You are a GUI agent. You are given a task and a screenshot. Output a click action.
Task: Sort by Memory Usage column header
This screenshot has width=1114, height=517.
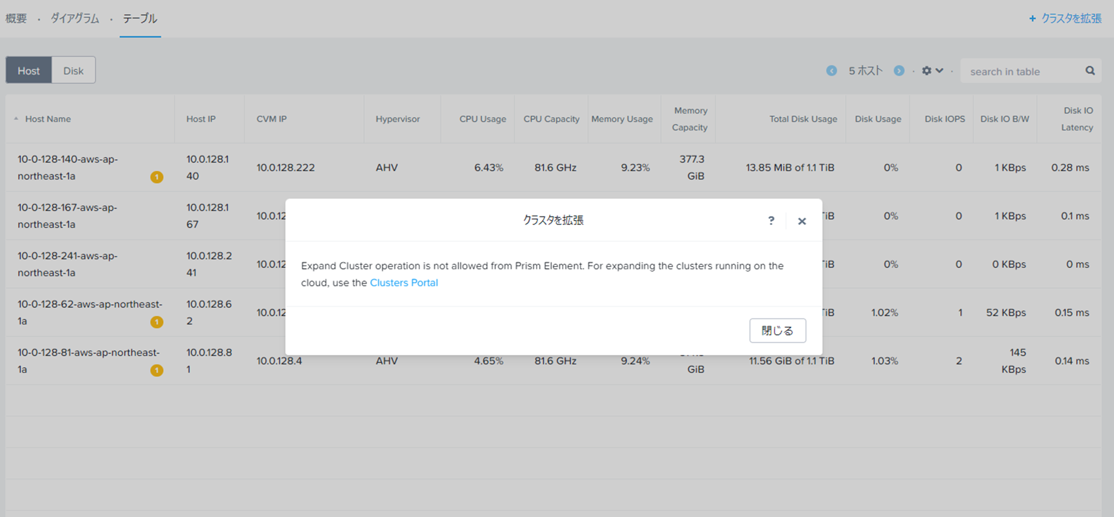click(x=622, y=119)
